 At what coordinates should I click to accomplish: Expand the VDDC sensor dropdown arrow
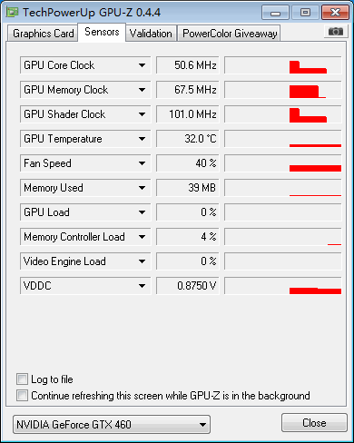pyautogui.click(x=142, y=286)
